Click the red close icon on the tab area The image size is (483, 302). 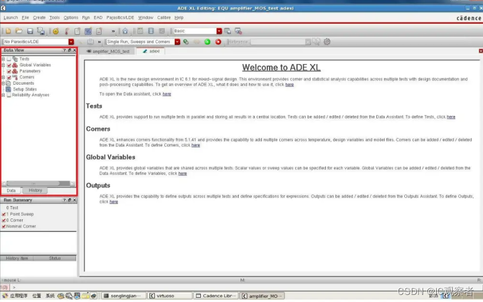481,51
